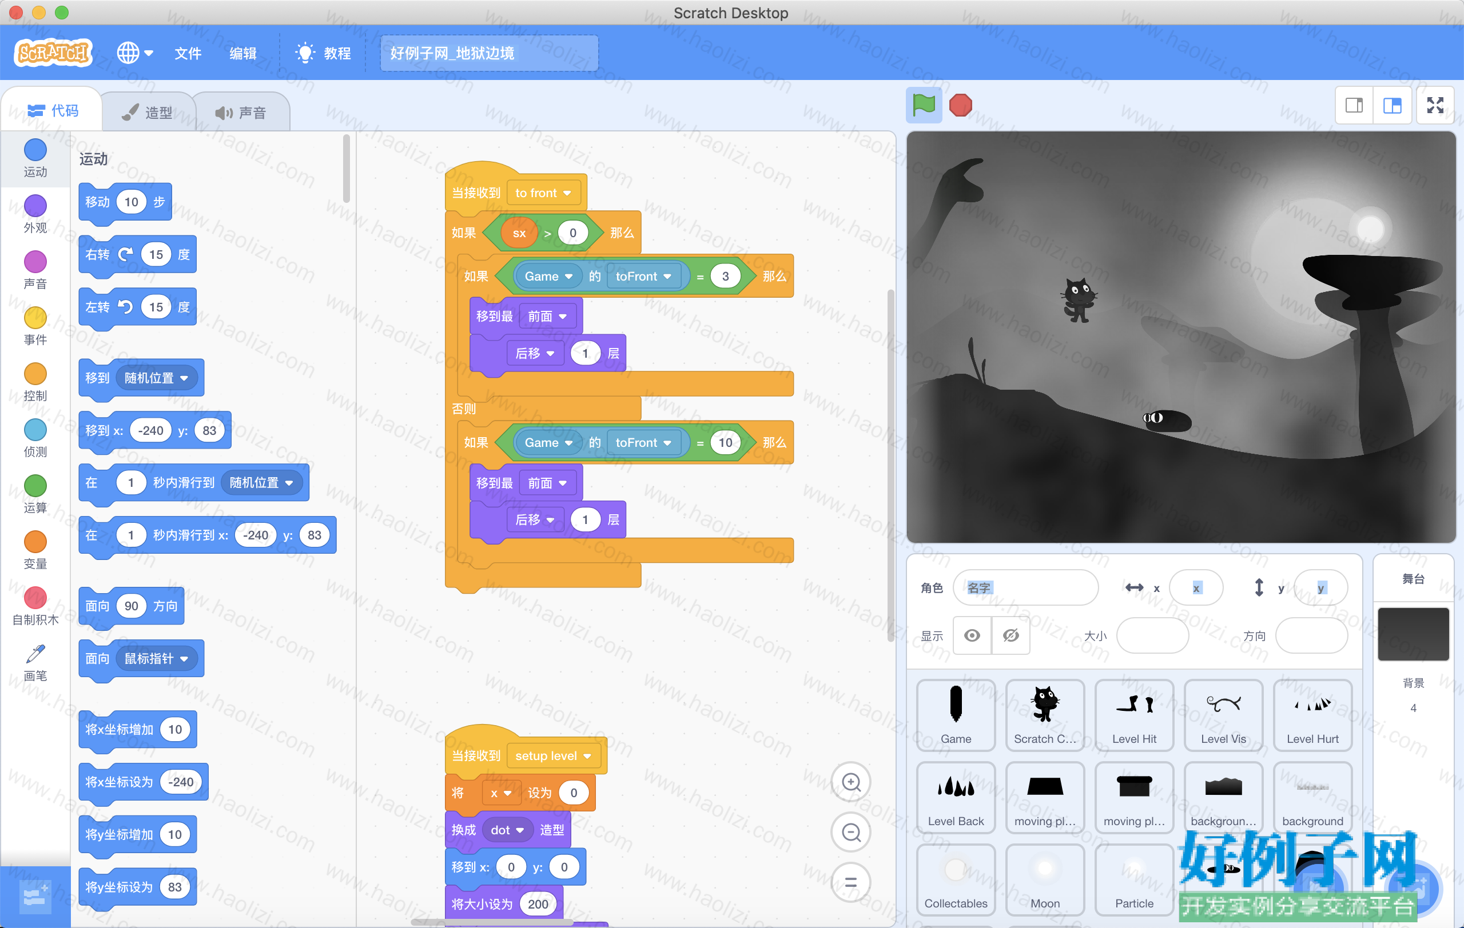Show the sprite with eye icon

[972, 635]
